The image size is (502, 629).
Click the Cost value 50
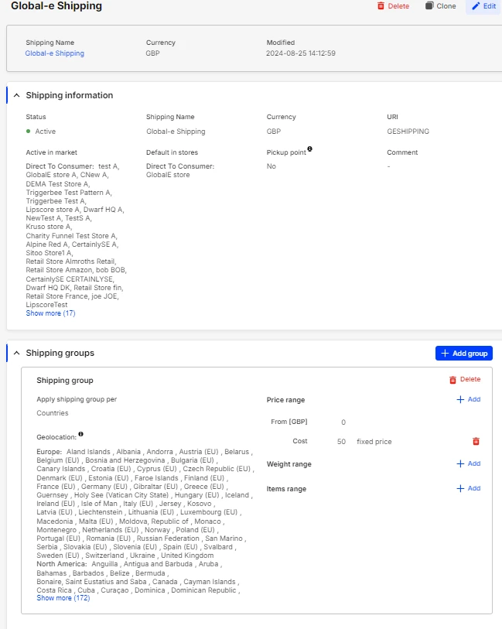coord(341,441)
